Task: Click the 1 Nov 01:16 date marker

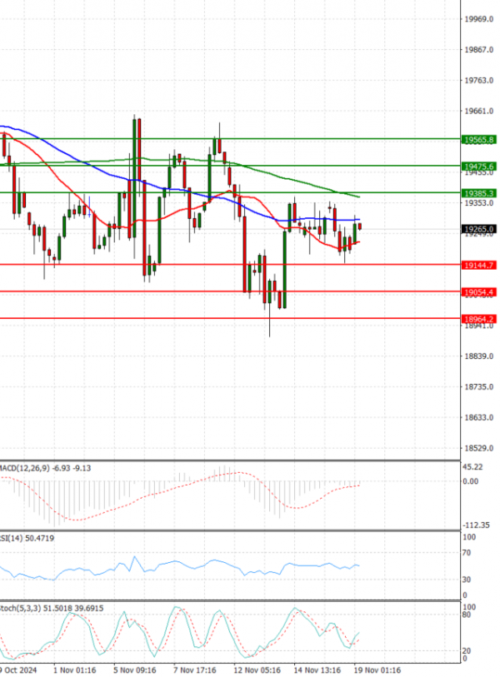Action: 72,669
